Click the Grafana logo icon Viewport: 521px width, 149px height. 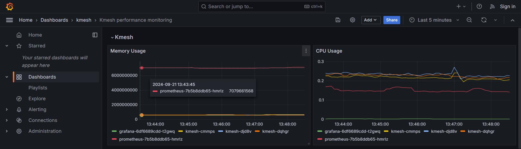[10, 7]
